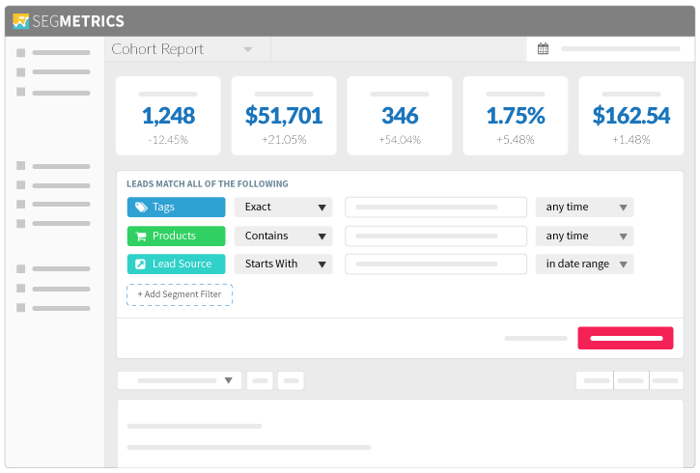This screenshot has width=700, height=473.
Task: Click the Tags filter value input field
Action: pyautogui.click(x=435, y=208)
